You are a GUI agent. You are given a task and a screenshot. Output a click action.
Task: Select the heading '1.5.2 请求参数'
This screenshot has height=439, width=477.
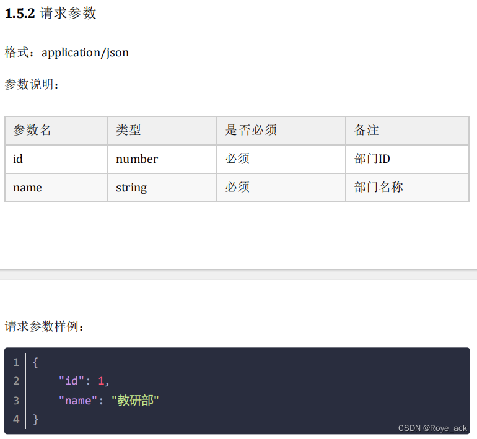point(51,14)
